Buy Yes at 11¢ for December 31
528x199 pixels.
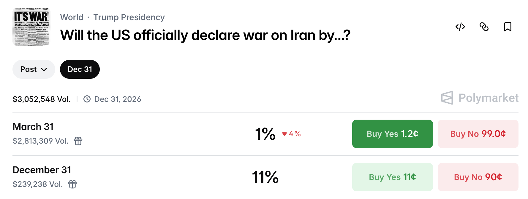point(392,177)
